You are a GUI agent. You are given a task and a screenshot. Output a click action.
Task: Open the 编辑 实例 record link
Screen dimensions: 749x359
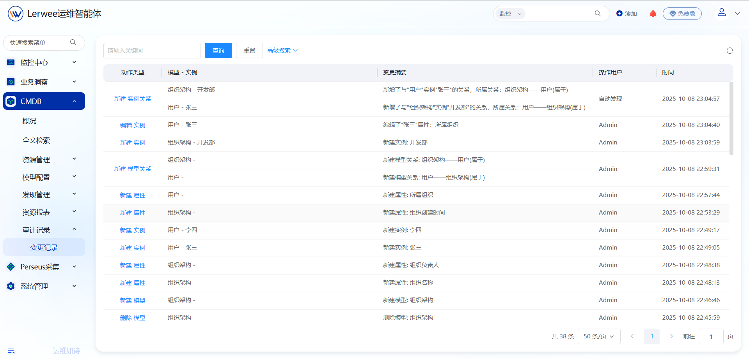coord(133,125)
